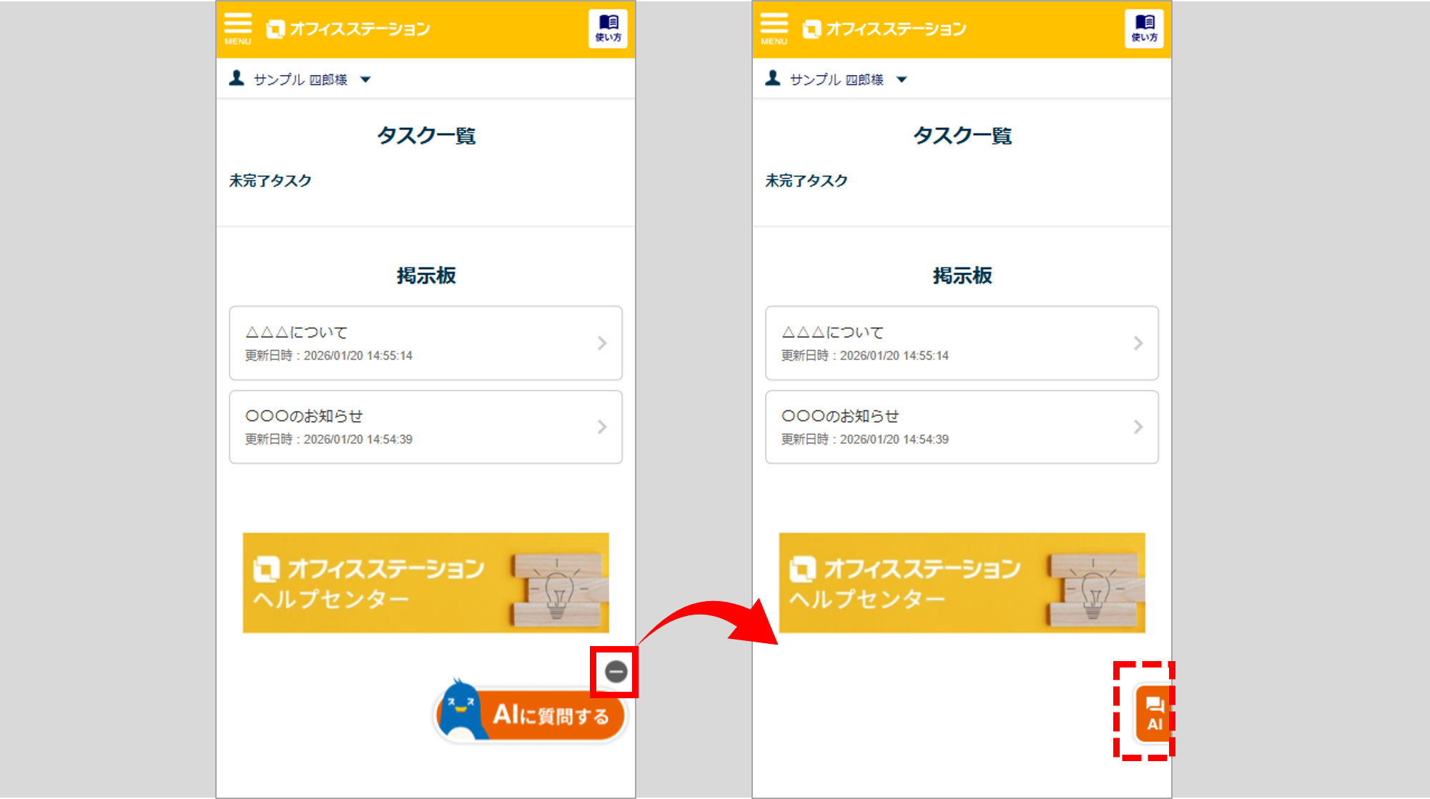Screen dimensions: 1430x799
Task: Open the MENU hamburger icon in left screen
Action: (237, 28)
